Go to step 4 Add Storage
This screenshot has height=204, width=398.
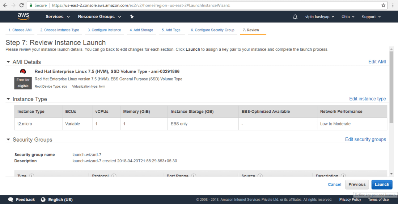click(141, 30)
